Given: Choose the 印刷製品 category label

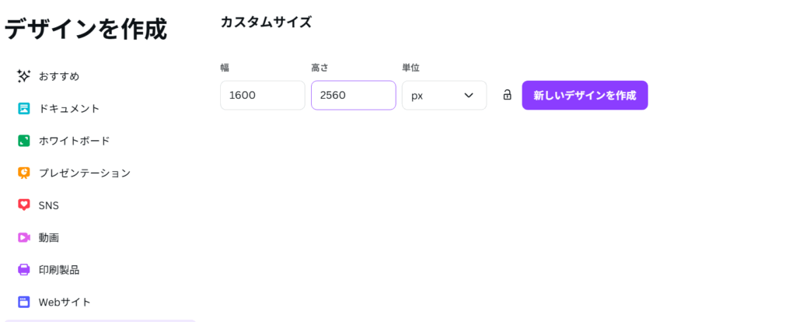Looking at the screenshot, I should click(59, 270).
